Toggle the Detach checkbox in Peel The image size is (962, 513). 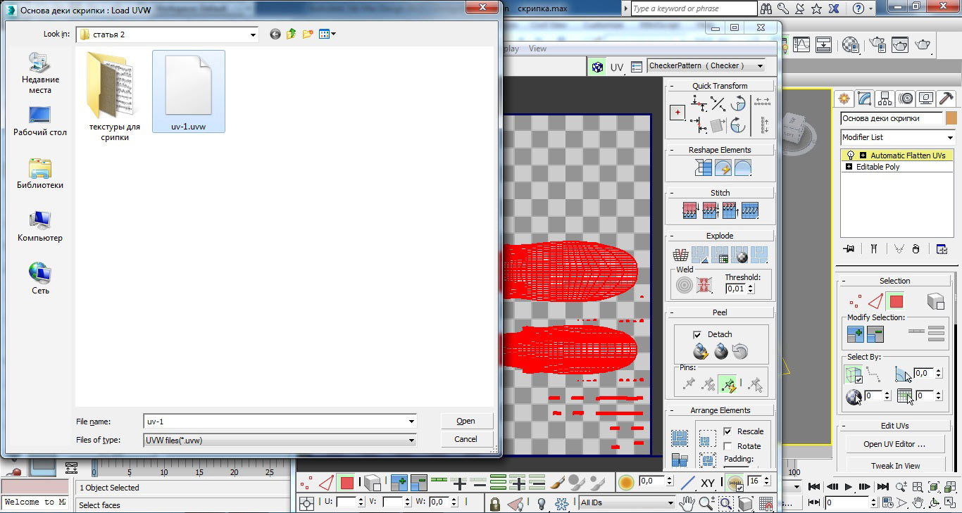[697, 334]
